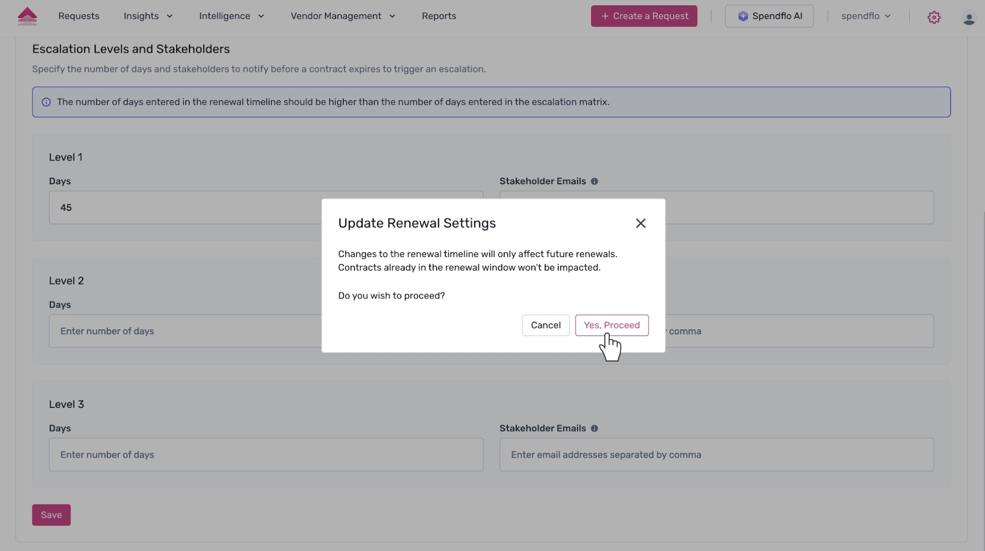Click the Spendflo home logo icon

(x=27, y=16)
